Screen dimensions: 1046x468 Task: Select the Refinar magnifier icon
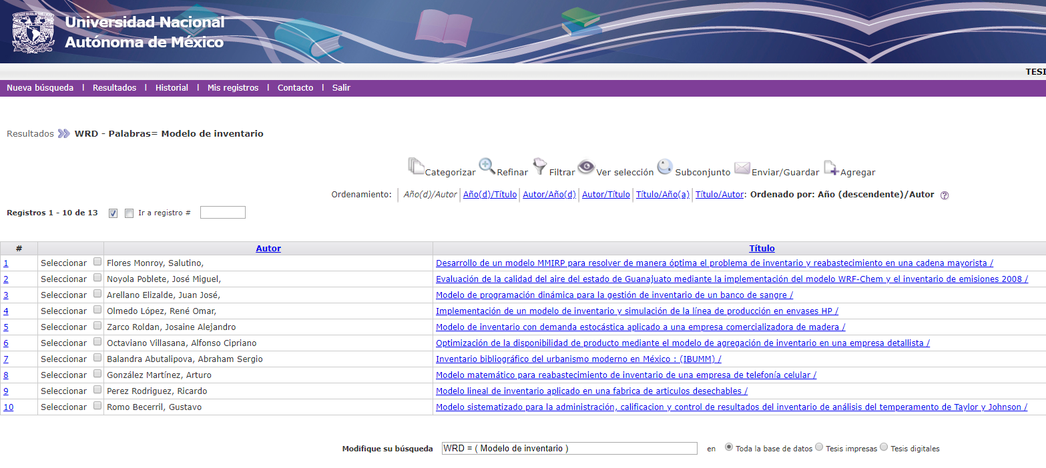tap(487, 167)
